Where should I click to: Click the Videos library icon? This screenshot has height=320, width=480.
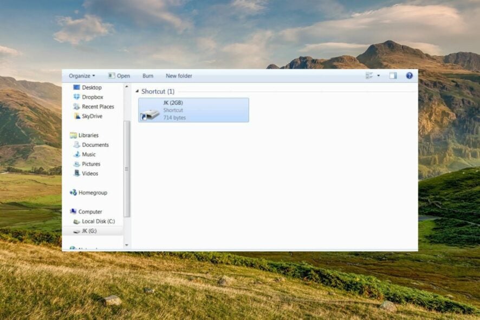click(x=77, y=173)
